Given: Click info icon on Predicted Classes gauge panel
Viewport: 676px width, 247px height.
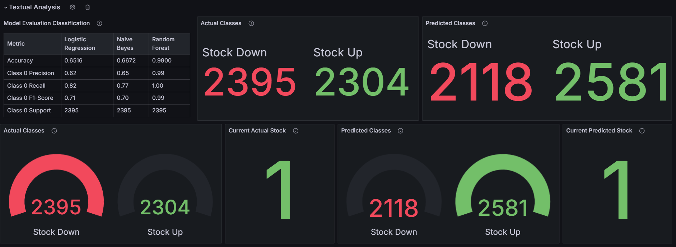Looking at the screenshot, I should pyautogui.click(x=400, y=131).
